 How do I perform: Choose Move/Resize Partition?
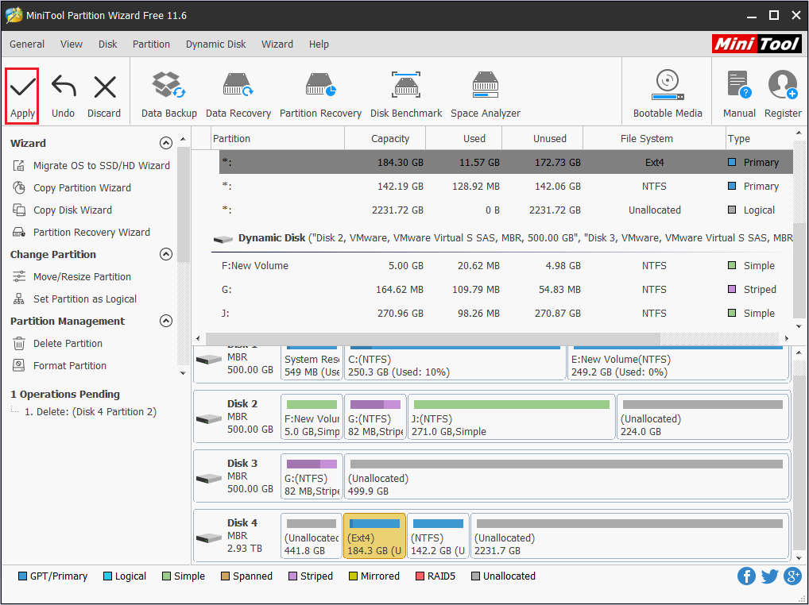pos(72,277)
